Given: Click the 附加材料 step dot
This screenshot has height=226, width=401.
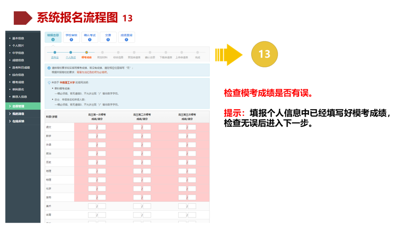Looking at the screenshot, I should click(103, 52).
